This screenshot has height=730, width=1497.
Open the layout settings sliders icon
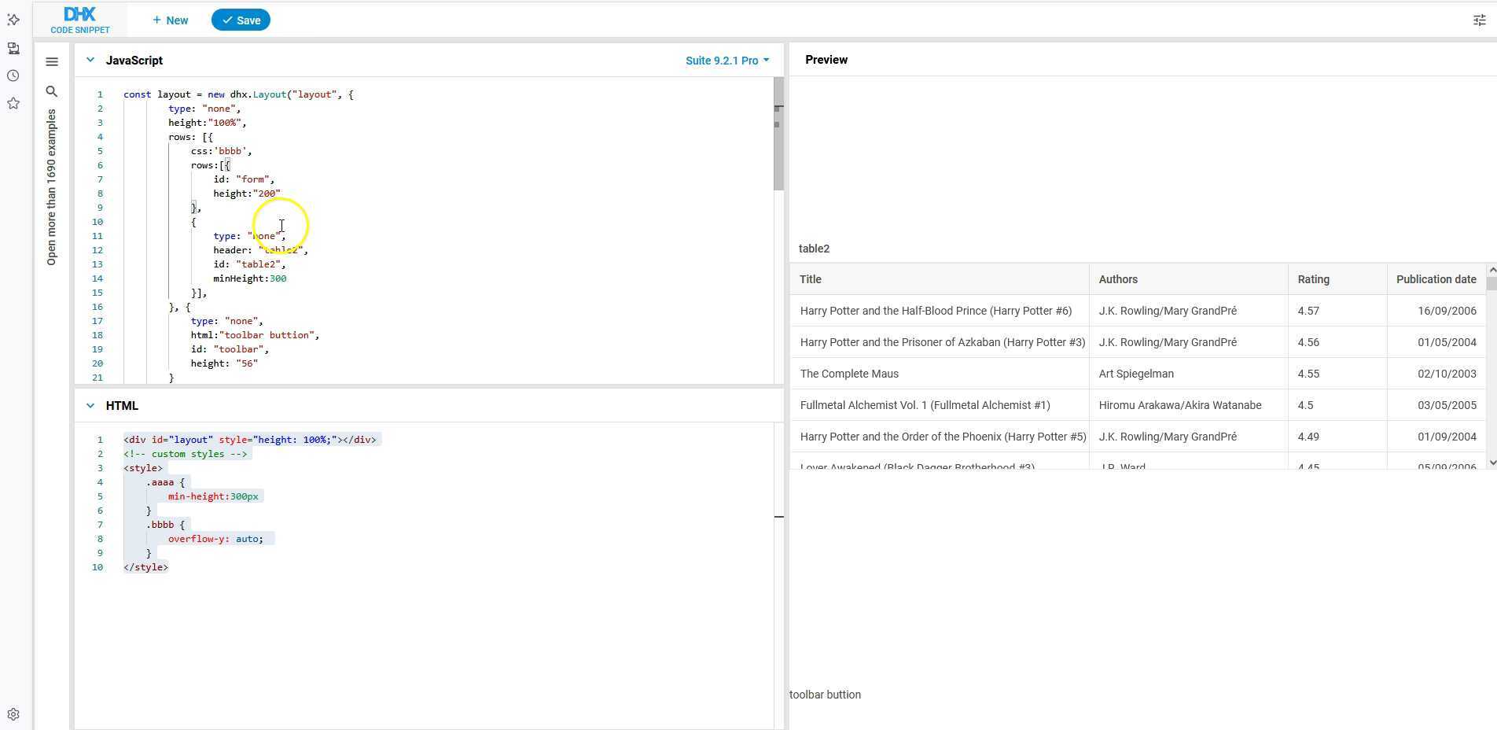click(1479, 20)
